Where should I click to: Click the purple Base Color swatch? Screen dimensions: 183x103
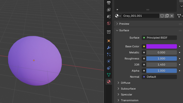pyautogui.click(x=162, y=46)
